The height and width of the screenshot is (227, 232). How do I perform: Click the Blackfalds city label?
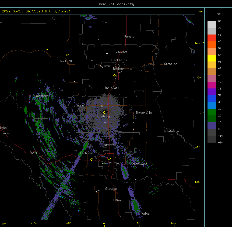pos(119,60)
